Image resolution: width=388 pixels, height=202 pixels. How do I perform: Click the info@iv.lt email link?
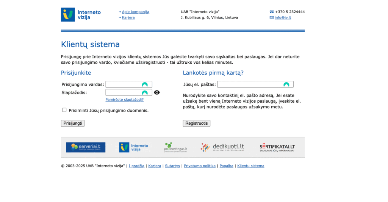283,17
